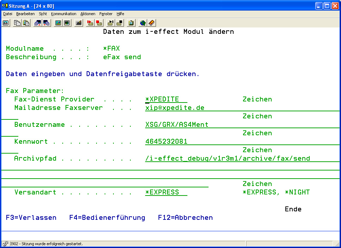
Task: Click the Receive File from Host icon
Action: point(46,23)
